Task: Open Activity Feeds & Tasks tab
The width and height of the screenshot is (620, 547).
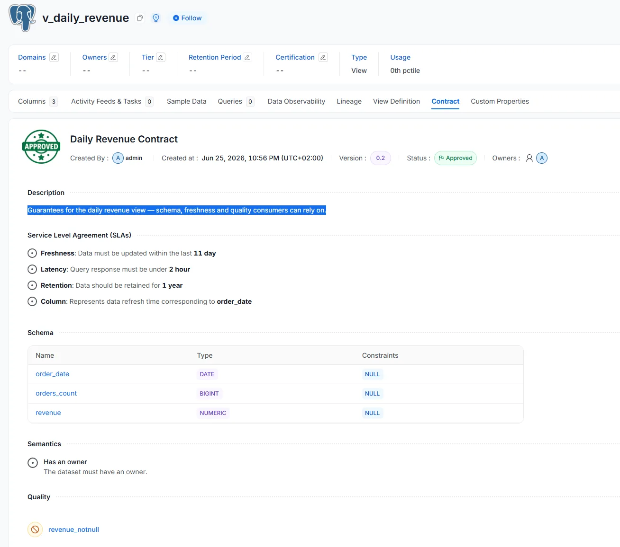Action: point(112,101)
